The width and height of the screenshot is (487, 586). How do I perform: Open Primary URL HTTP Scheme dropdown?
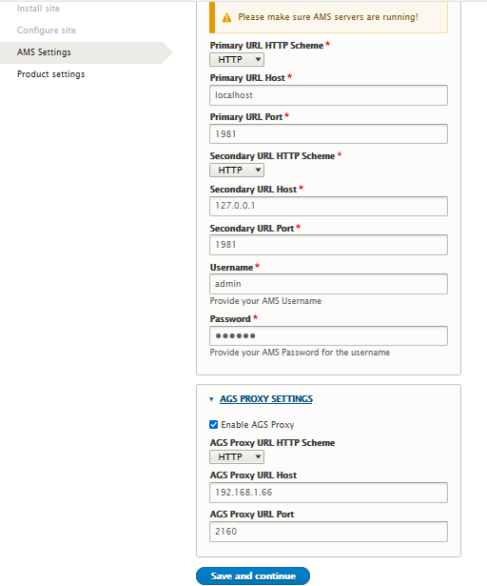[x=237, y=59]
